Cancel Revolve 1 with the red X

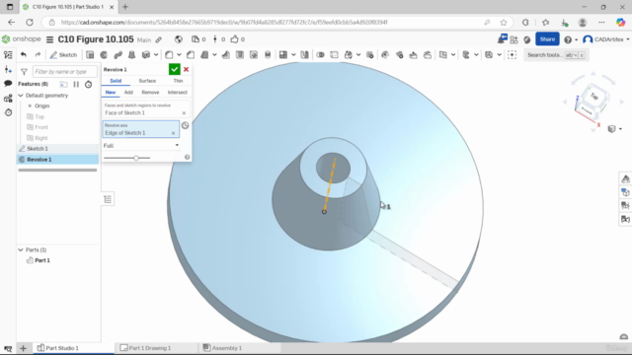pos(187,69)
